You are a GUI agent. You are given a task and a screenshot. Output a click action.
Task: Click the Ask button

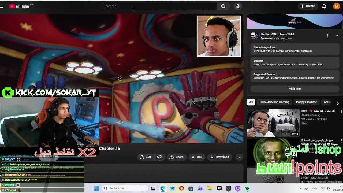(x=196, y=157)
